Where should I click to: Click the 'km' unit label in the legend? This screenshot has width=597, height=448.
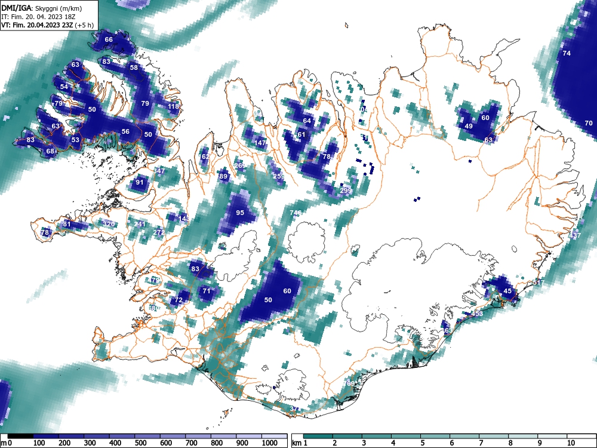297,443
